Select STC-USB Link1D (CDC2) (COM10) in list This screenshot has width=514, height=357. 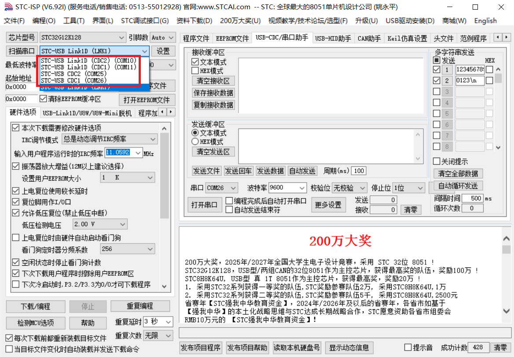pos(88,61)
